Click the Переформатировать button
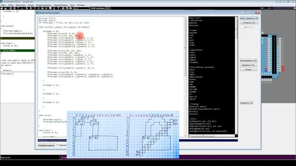 coord(46,145)
